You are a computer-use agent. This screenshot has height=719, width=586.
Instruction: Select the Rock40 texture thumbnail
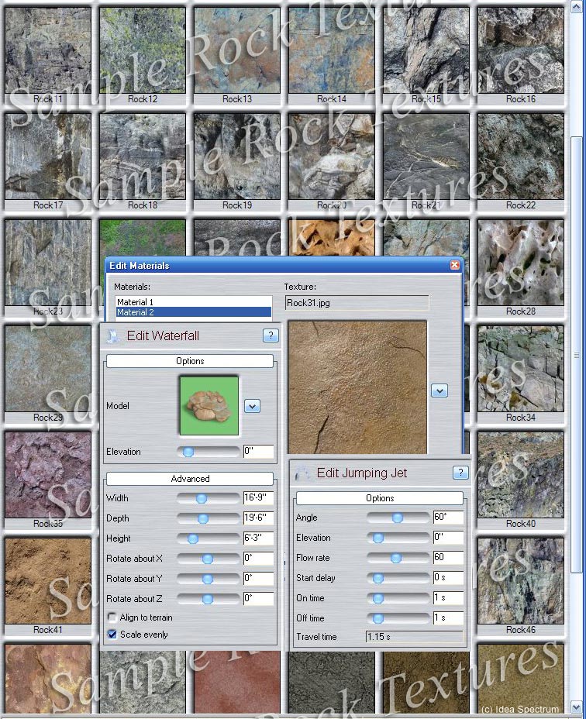pos(520,475)
